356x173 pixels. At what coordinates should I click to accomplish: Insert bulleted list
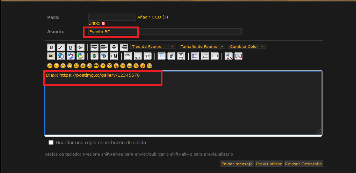click(195, 56)
